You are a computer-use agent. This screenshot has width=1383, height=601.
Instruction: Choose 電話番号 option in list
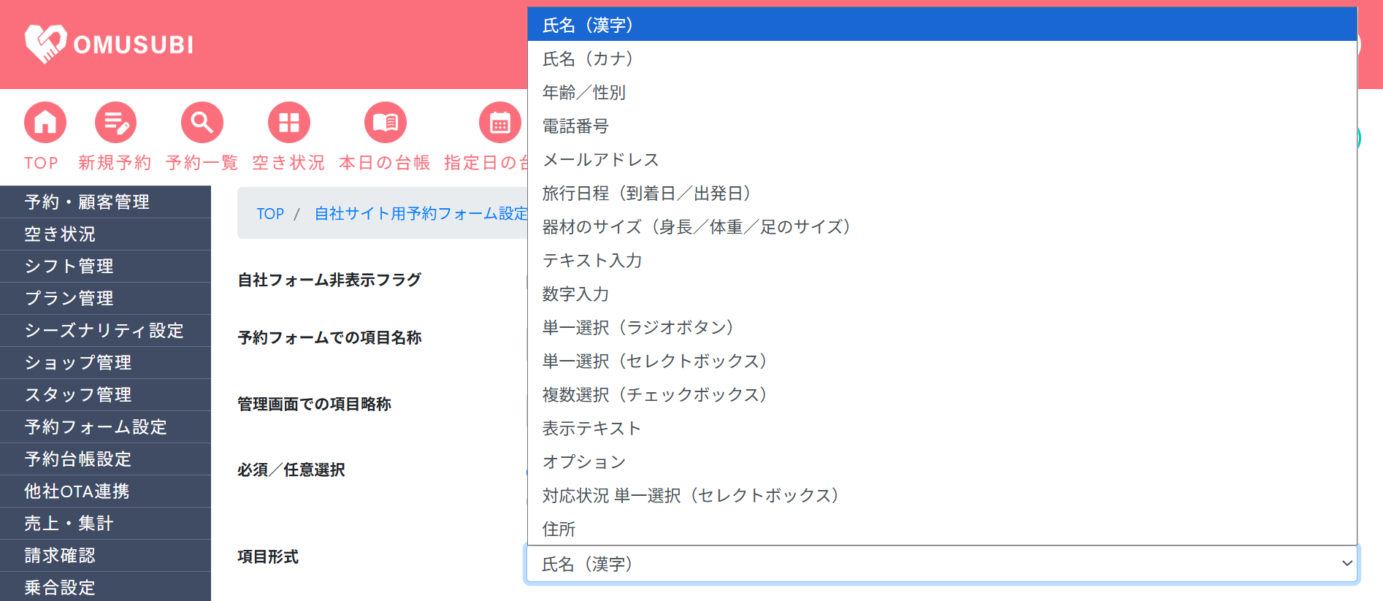point(575,126)
